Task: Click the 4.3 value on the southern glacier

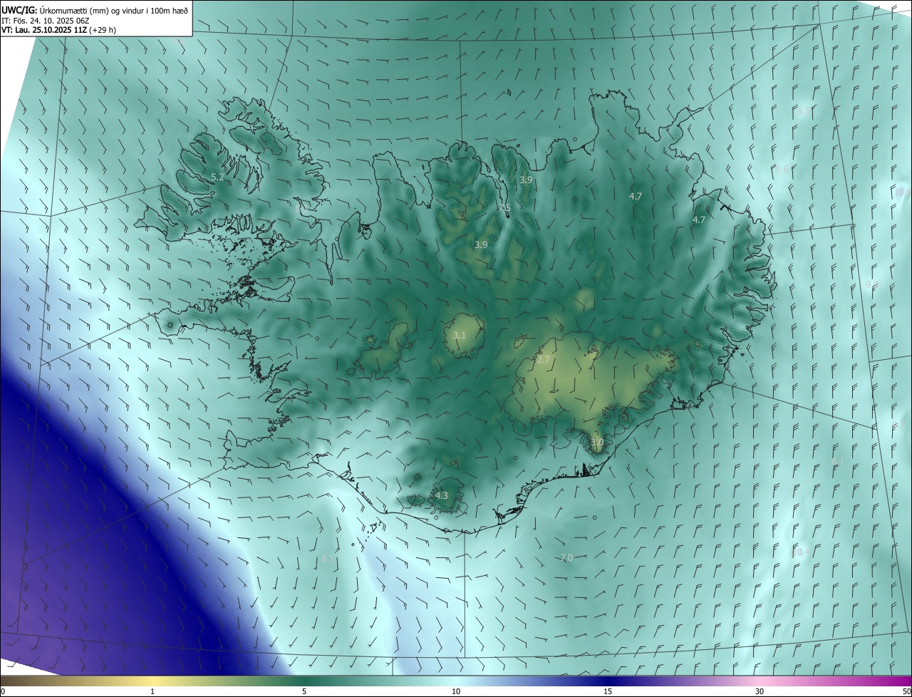Action: coord(442,495)
